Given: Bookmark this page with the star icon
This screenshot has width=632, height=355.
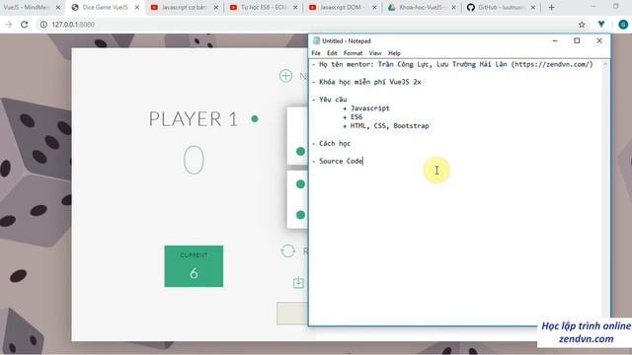Looking at the screenshot, I should click(582, 25).
